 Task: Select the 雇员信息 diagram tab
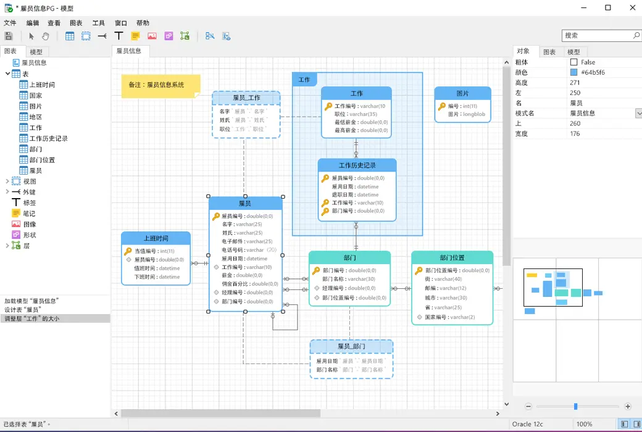129,51
